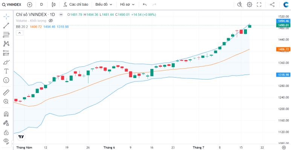Click the 1240.00 price axis label
Image resolution: width=291 pixels, height=150 pixels.
coord(283,97)
